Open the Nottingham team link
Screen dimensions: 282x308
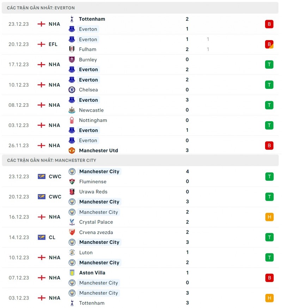pyautogui.click(x=93, y=120)
